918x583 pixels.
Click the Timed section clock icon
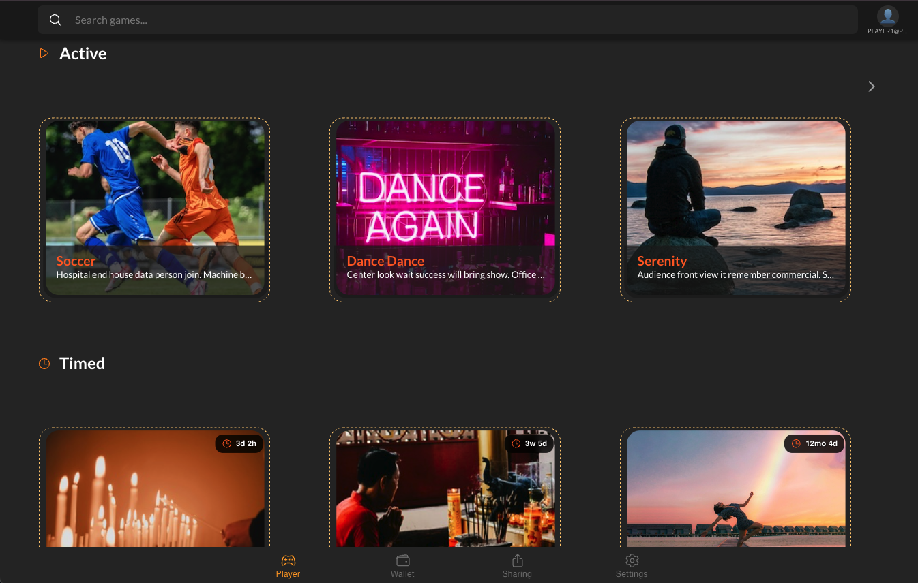[x=44, y=364]
